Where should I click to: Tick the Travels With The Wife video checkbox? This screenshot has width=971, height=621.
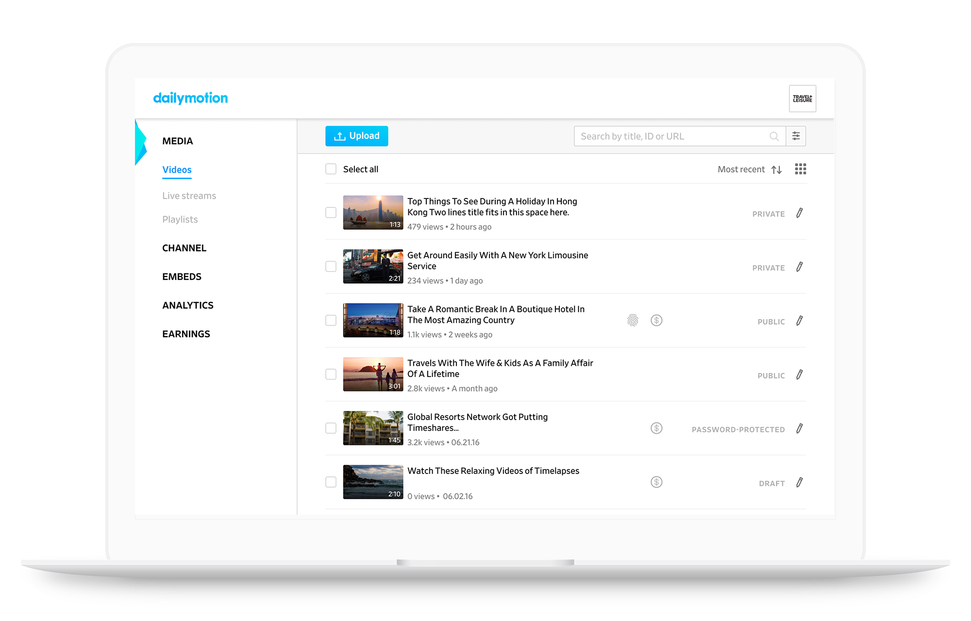point(331,374)
